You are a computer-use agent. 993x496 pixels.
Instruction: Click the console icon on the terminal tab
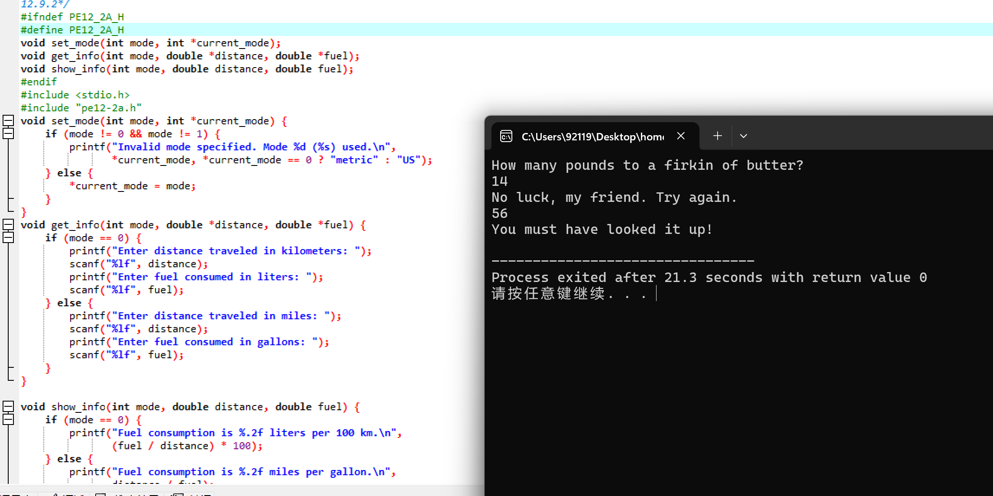click(506, 136)
